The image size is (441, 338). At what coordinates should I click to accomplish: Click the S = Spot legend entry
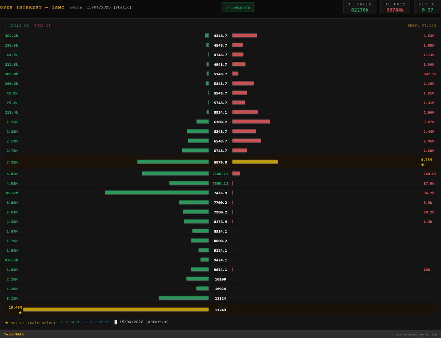pyautogui.click(x=70, y=322)
